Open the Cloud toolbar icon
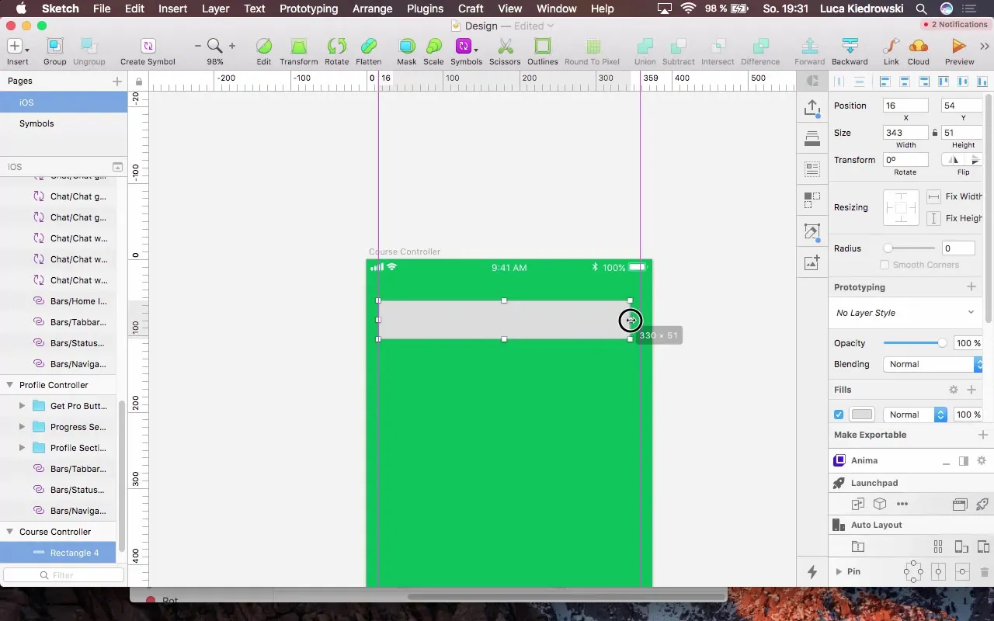The height and width of the screenshot is (621, 994). coord(918,47)
